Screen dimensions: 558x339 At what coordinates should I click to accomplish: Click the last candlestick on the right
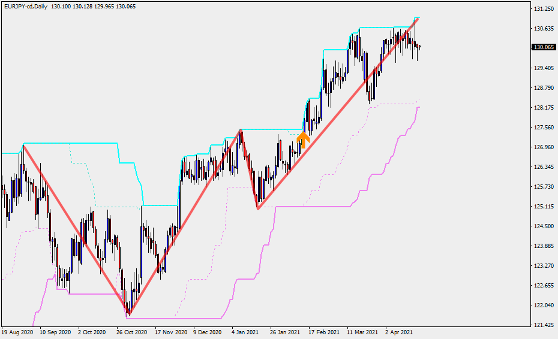pyautogui.click(x=419, y=47)
